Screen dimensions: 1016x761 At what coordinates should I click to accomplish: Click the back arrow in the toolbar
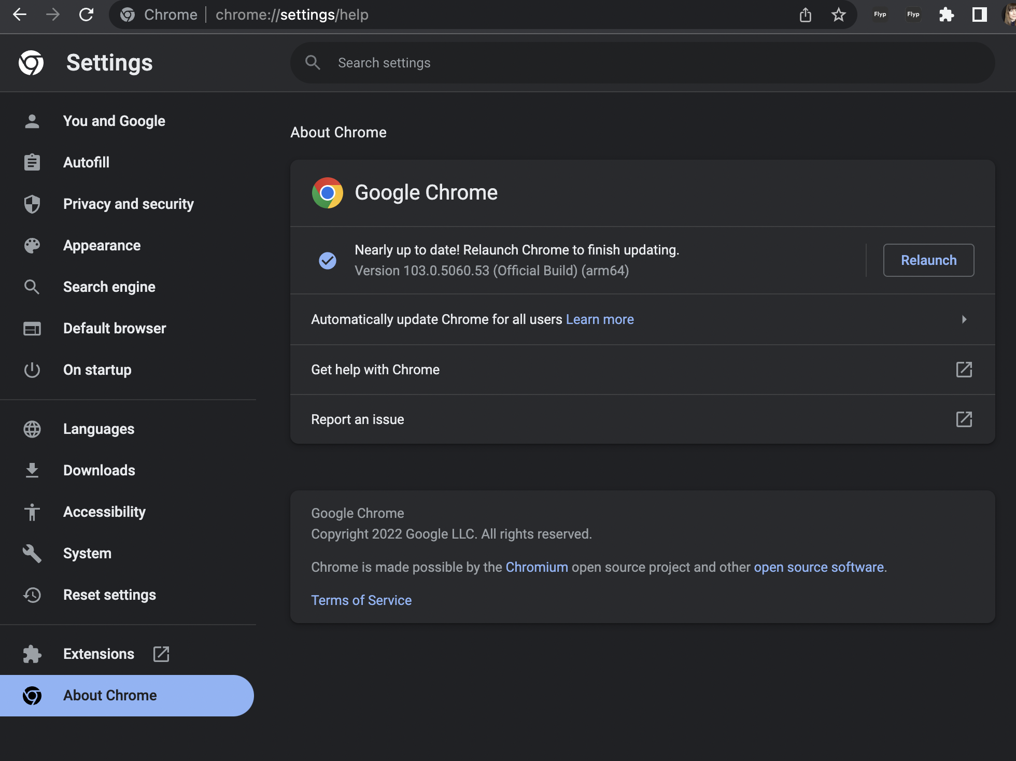click(20, 15)
